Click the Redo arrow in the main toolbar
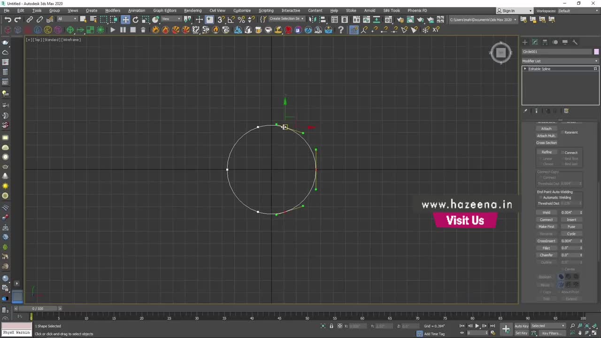This screenshot has width=601, height=338. pyautogui.click(x=18, y=19)
